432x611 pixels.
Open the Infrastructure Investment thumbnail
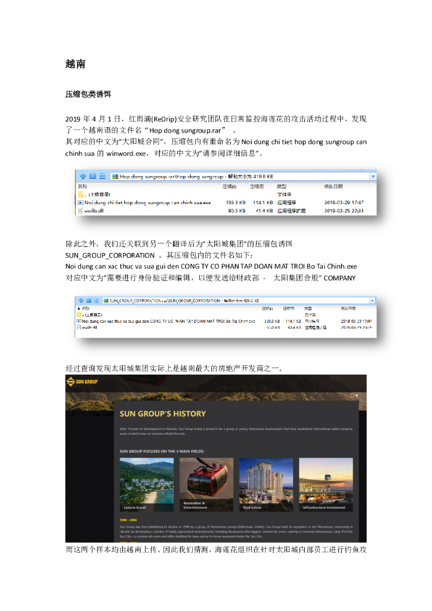pyautogui.click(x=326, y=485)
